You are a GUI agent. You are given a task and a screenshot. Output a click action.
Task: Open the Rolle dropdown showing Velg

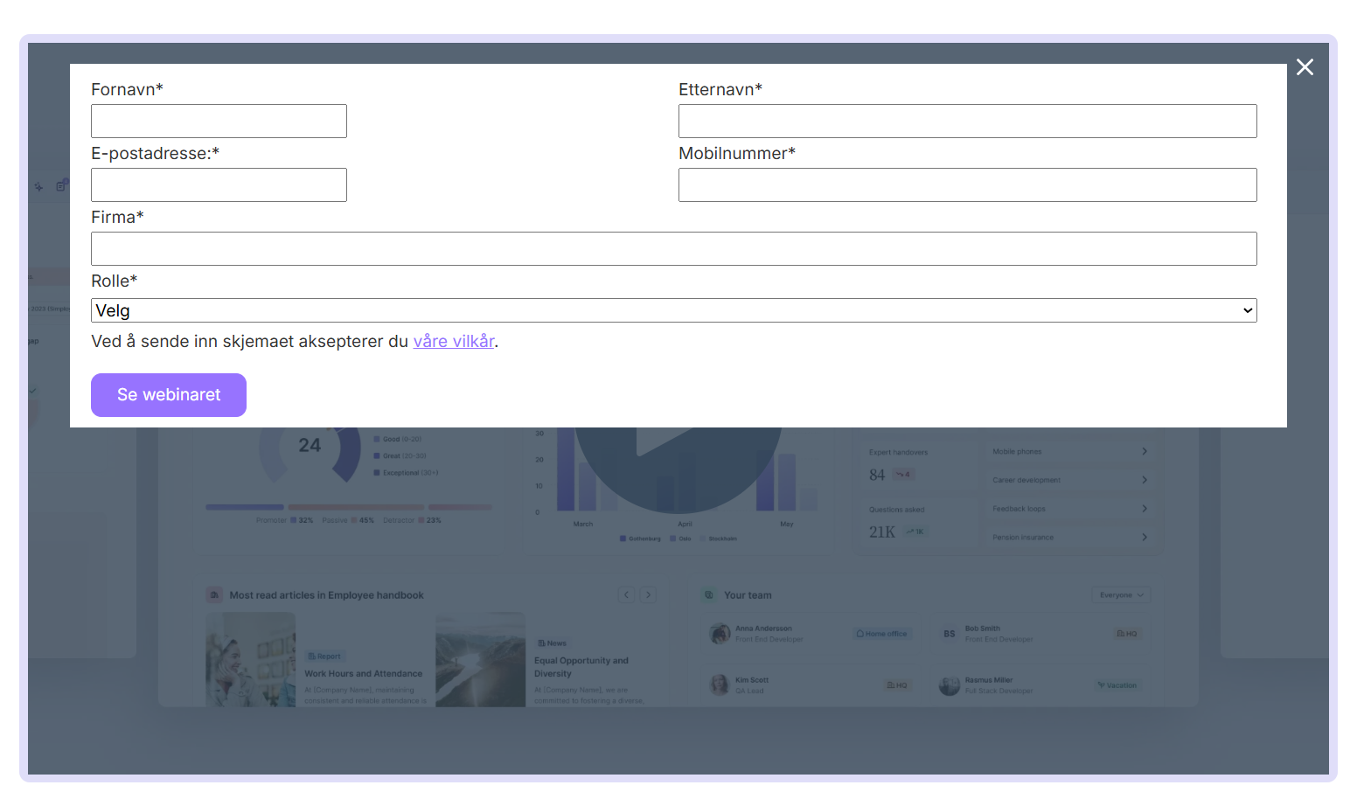(x=673, y=311)
